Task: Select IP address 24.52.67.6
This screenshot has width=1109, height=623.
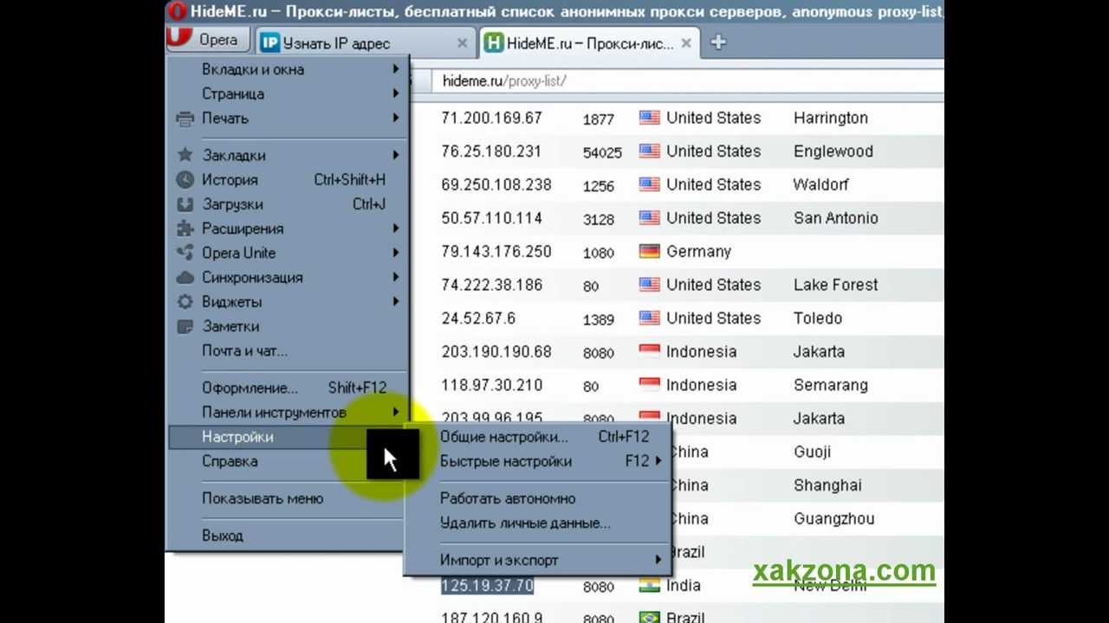Action: point(478,318)
